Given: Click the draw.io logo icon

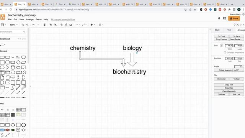Looking at the screenshot, I should click(x=3, y=17).
